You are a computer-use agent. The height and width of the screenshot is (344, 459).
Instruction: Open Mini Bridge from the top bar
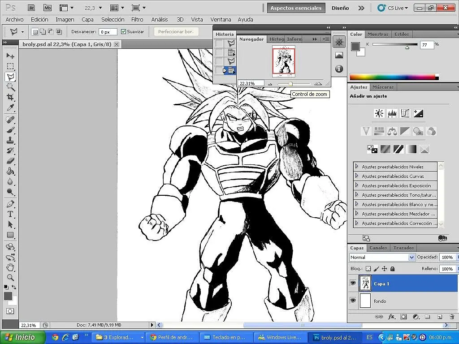tap(48, 8)
